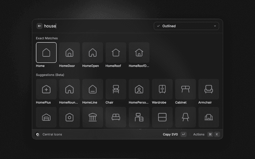Viewport: 255px width, 159px height.
Task: Select the HomePerso... icon tile
Action: click(x=139, y=89)
